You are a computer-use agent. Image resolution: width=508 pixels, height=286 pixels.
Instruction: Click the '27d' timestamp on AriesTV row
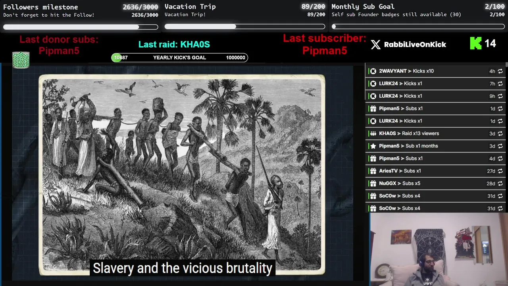click(x=491, y=171)
